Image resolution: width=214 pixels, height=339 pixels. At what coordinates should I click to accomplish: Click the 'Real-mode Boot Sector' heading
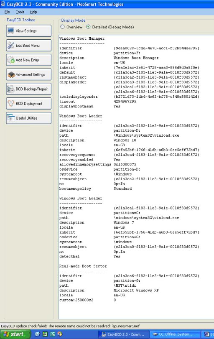83,266
